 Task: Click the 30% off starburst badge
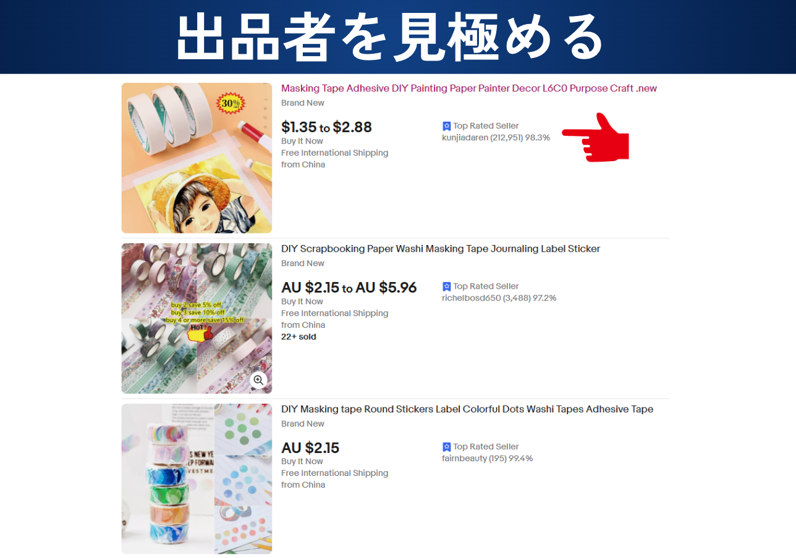(x=231, y=103)
